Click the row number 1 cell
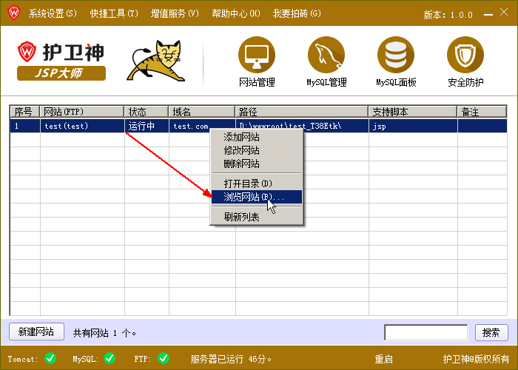518x370 pixels. click(x=24, y=126)
